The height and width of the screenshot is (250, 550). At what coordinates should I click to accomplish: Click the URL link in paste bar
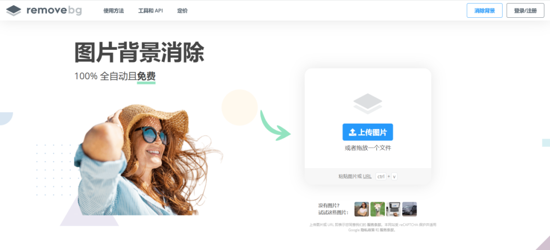coord(367,176)
